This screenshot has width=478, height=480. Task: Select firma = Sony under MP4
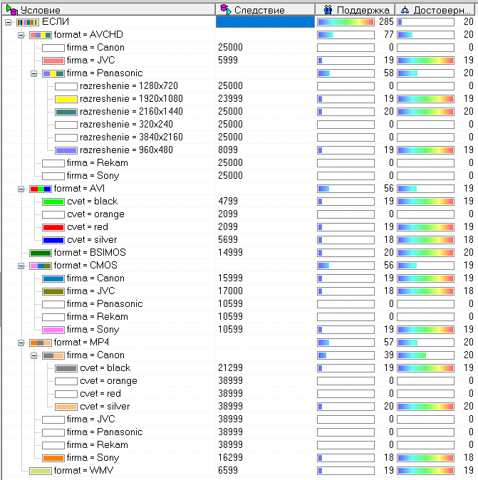click(x=93, y=458)
